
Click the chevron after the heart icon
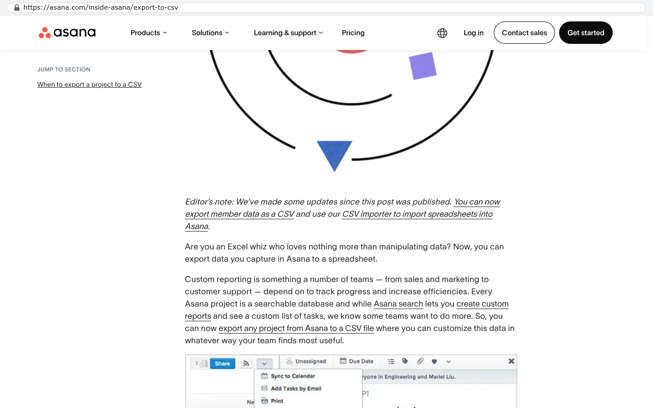click(x=448, y=361)
